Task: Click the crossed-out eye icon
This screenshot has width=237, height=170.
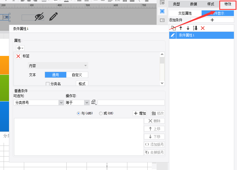Action: click(39, 17)
